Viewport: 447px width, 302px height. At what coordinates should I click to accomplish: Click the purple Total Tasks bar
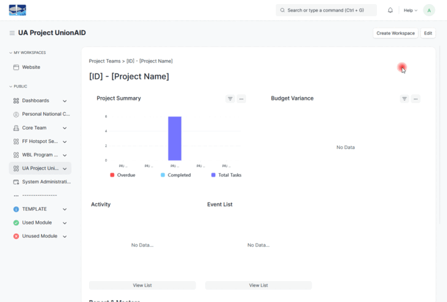175,138
